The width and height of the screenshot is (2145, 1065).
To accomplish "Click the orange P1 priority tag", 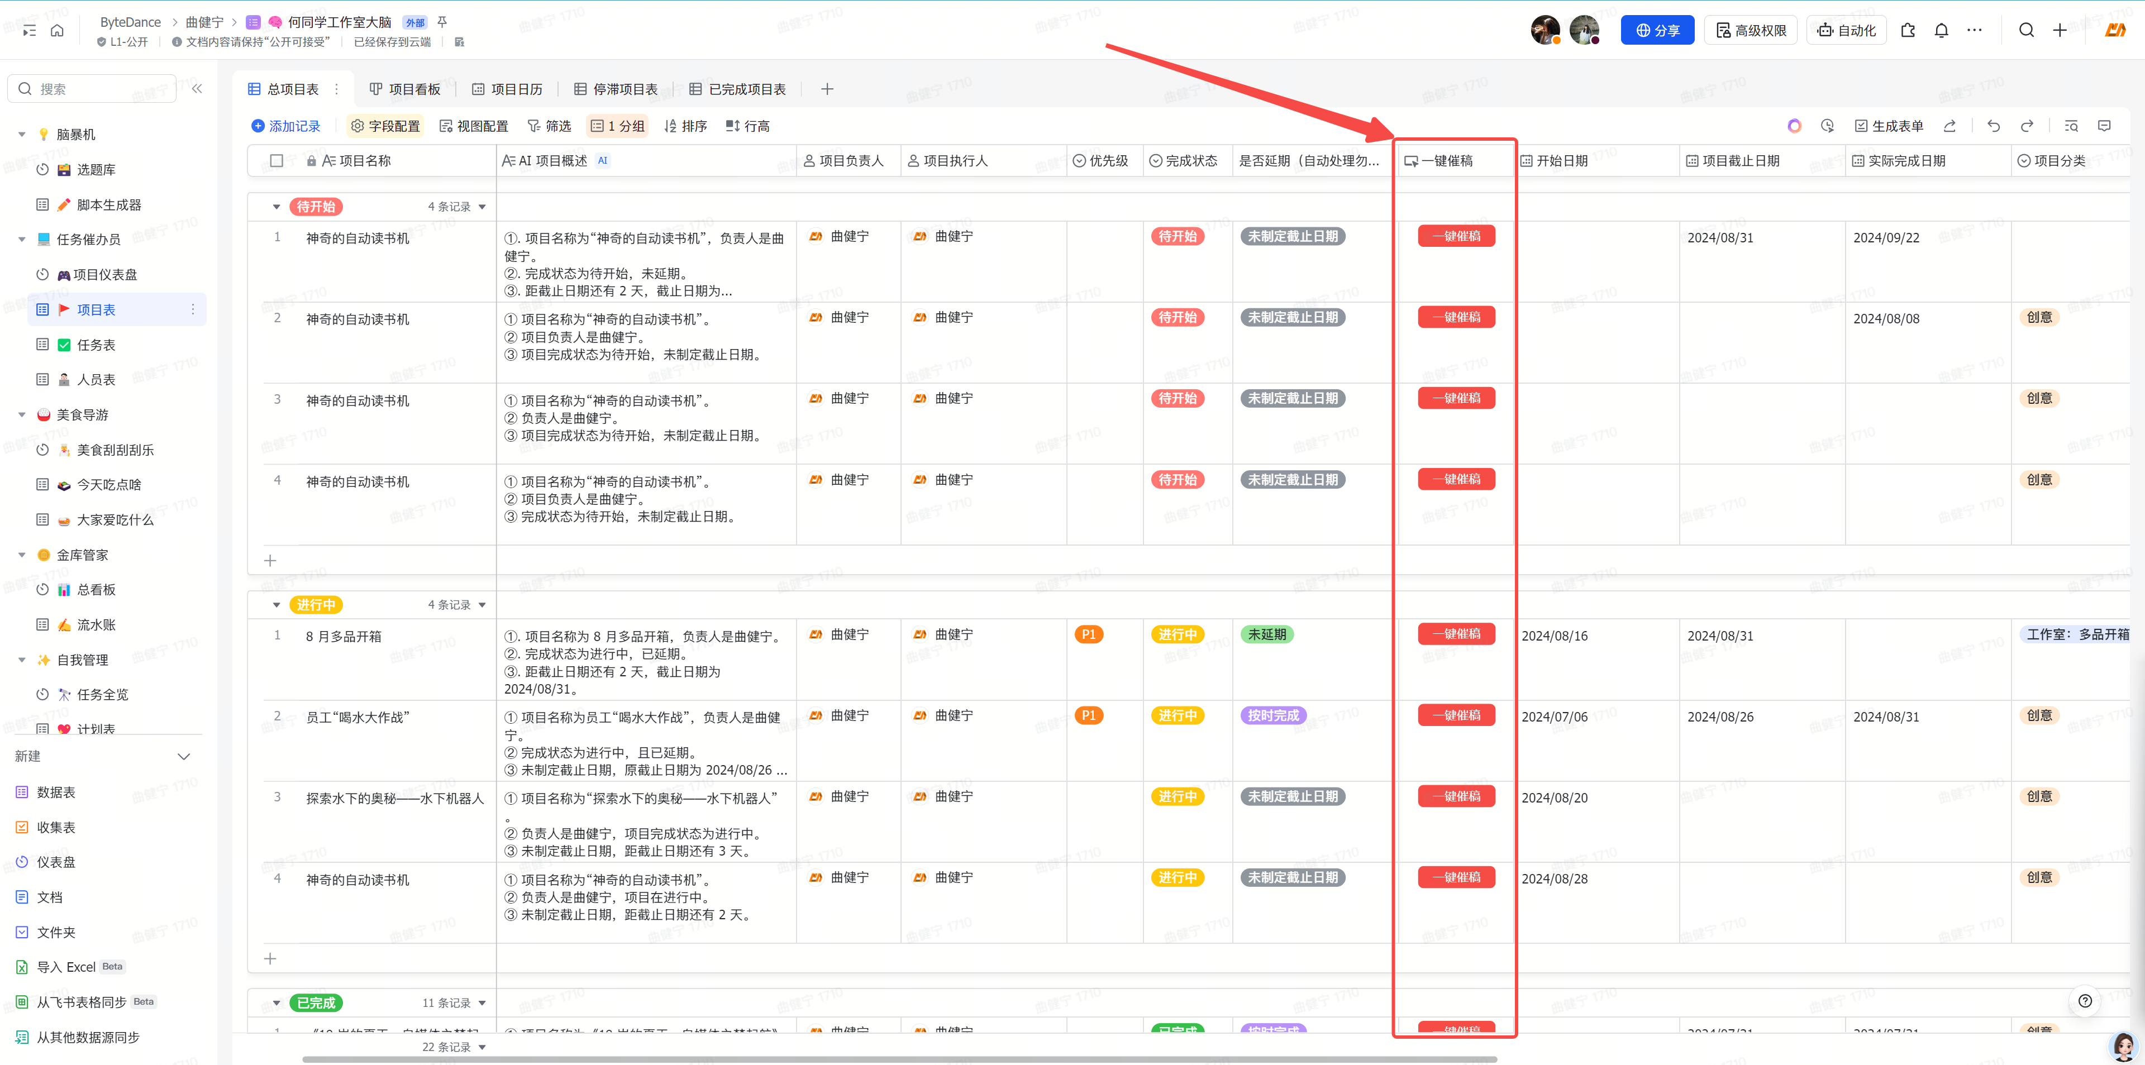I will (x=1088, y=634).
